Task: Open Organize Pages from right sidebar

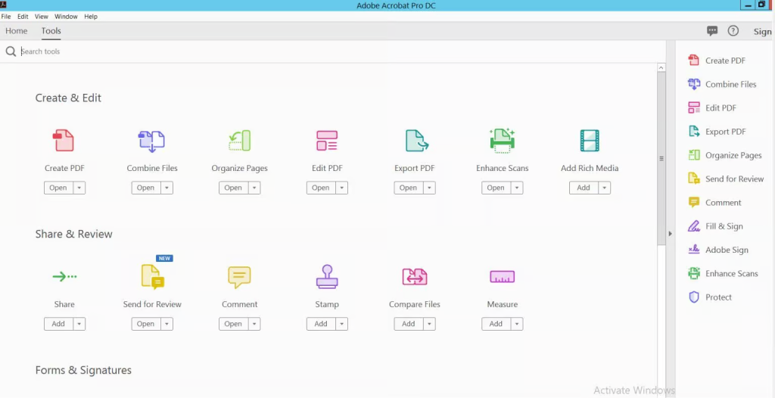Action: pos(725,155)
